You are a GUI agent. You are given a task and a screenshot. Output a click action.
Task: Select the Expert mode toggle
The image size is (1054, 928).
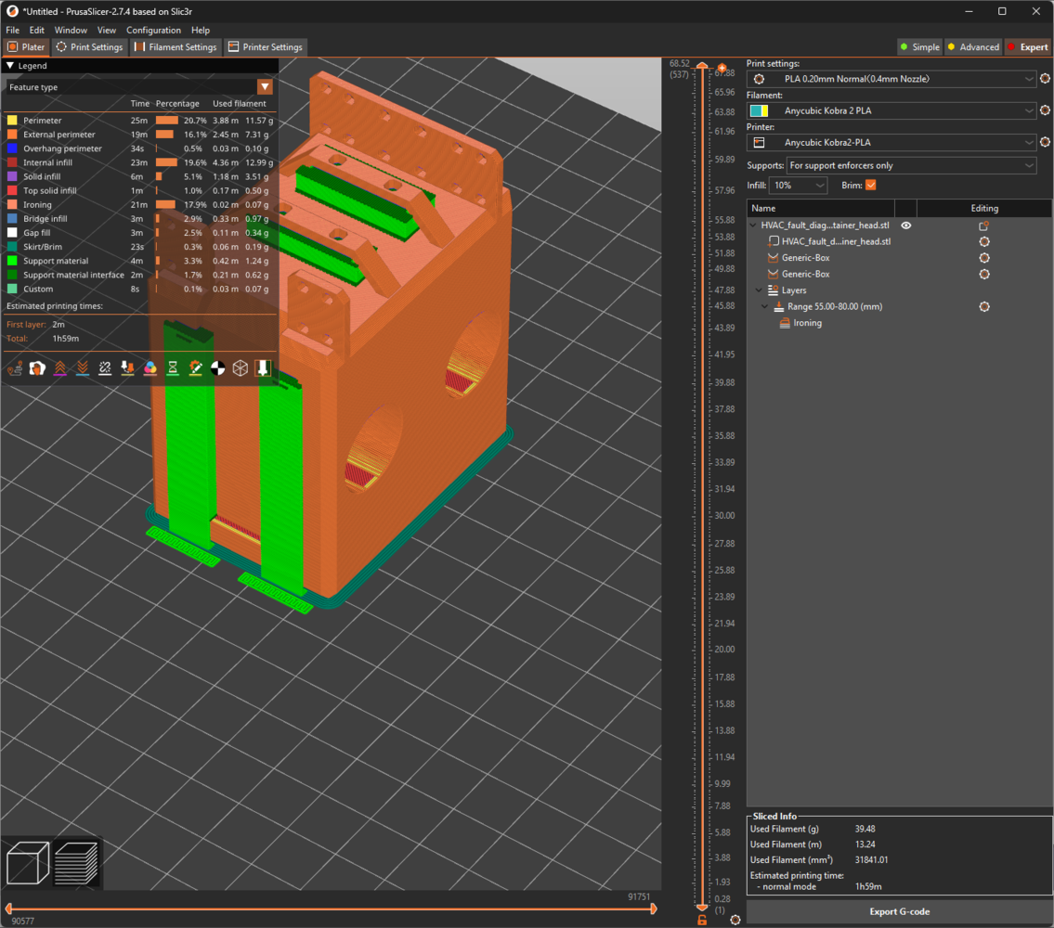(x=1027, y=47)
